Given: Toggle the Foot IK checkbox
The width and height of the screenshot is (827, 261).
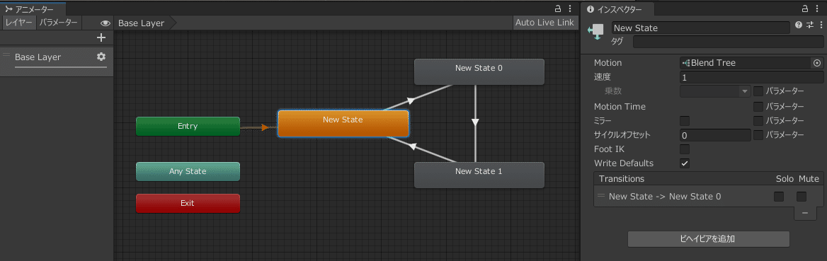Looking at the screenshot, I should pyautogui.click(x=685, y=149).
